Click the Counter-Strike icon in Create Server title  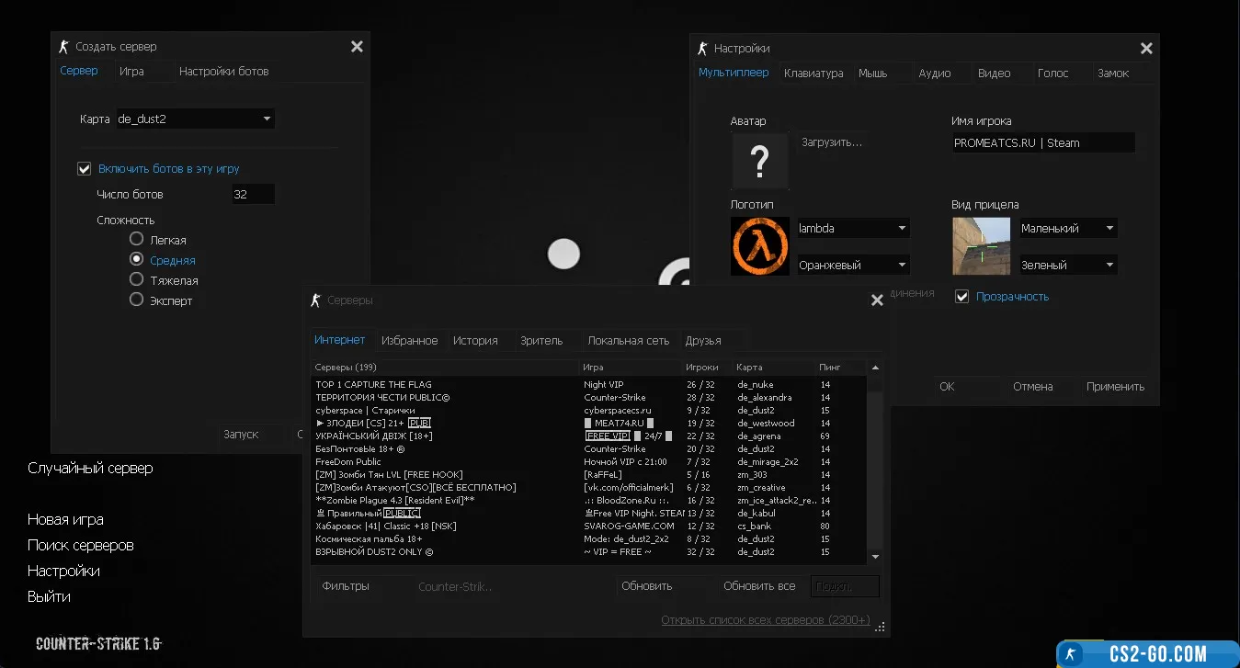(x=63, y=47)
